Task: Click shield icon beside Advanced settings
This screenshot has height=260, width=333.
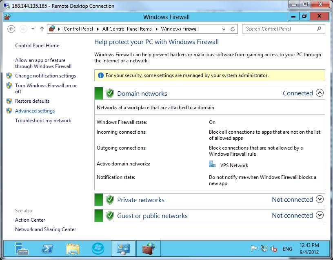Action: (9, 111)
